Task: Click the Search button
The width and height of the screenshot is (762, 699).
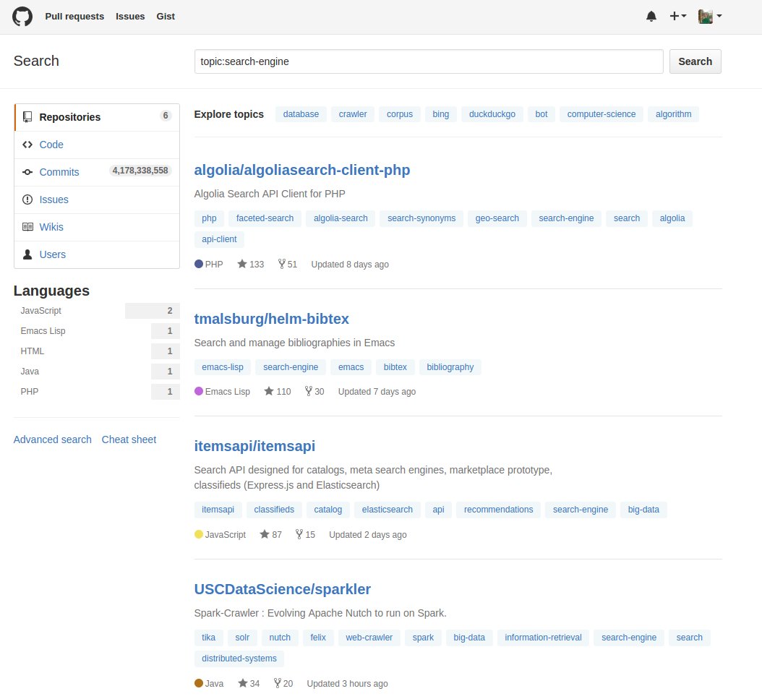Action: coord(695,61)
